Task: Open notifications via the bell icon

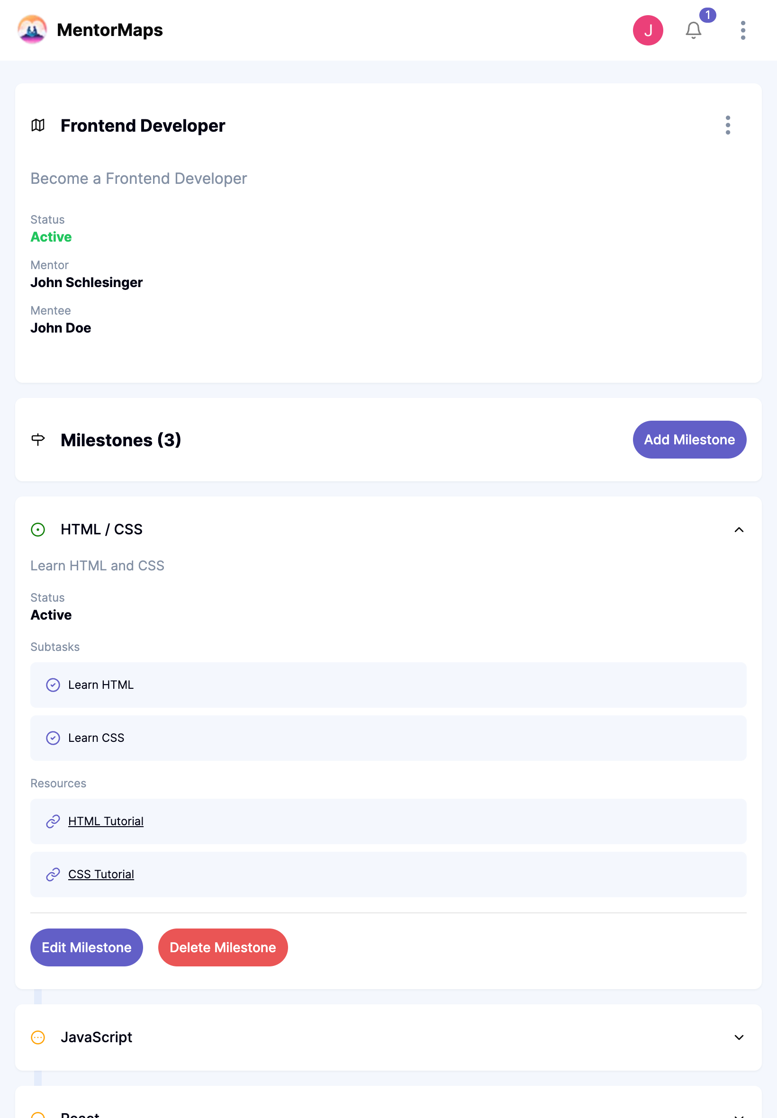Action: pyautogui.click(x=693, y=31)
